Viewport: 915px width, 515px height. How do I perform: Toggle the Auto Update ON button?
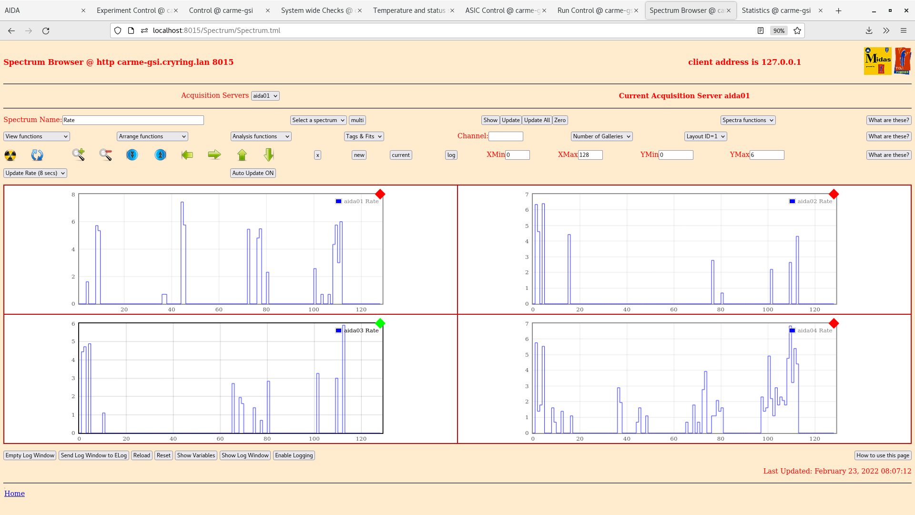click(253, 173)
